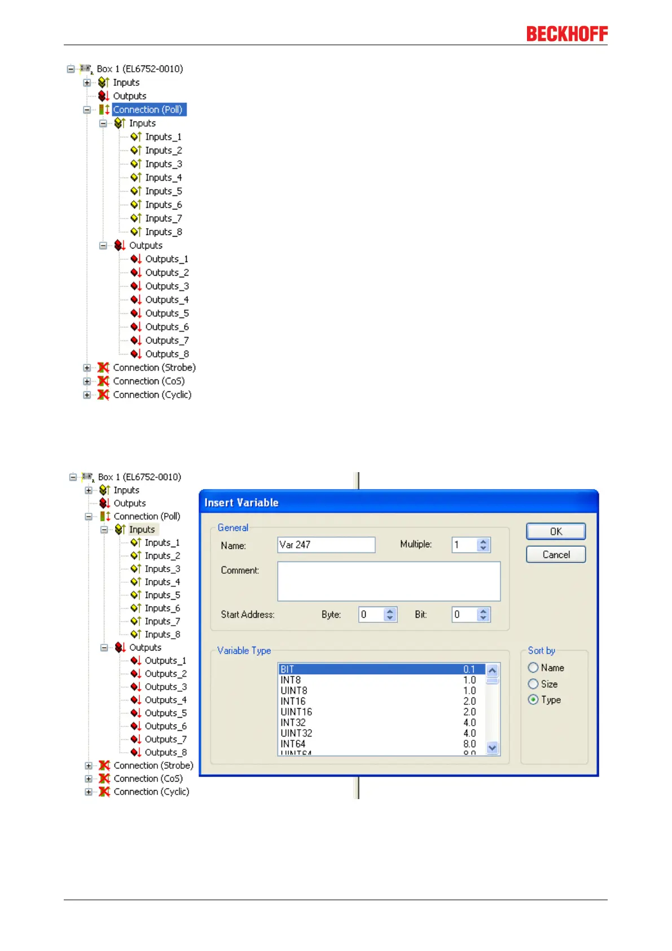Click the Box 1 (EL6752-0010) device icon in upper tree

tap(86, 69)
